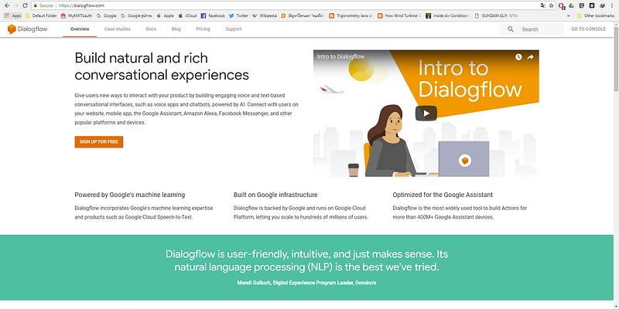Open the Wikipedia bookmark
Image resolution: width=619 pixels, height=309 pixels.
coord(265,15)
